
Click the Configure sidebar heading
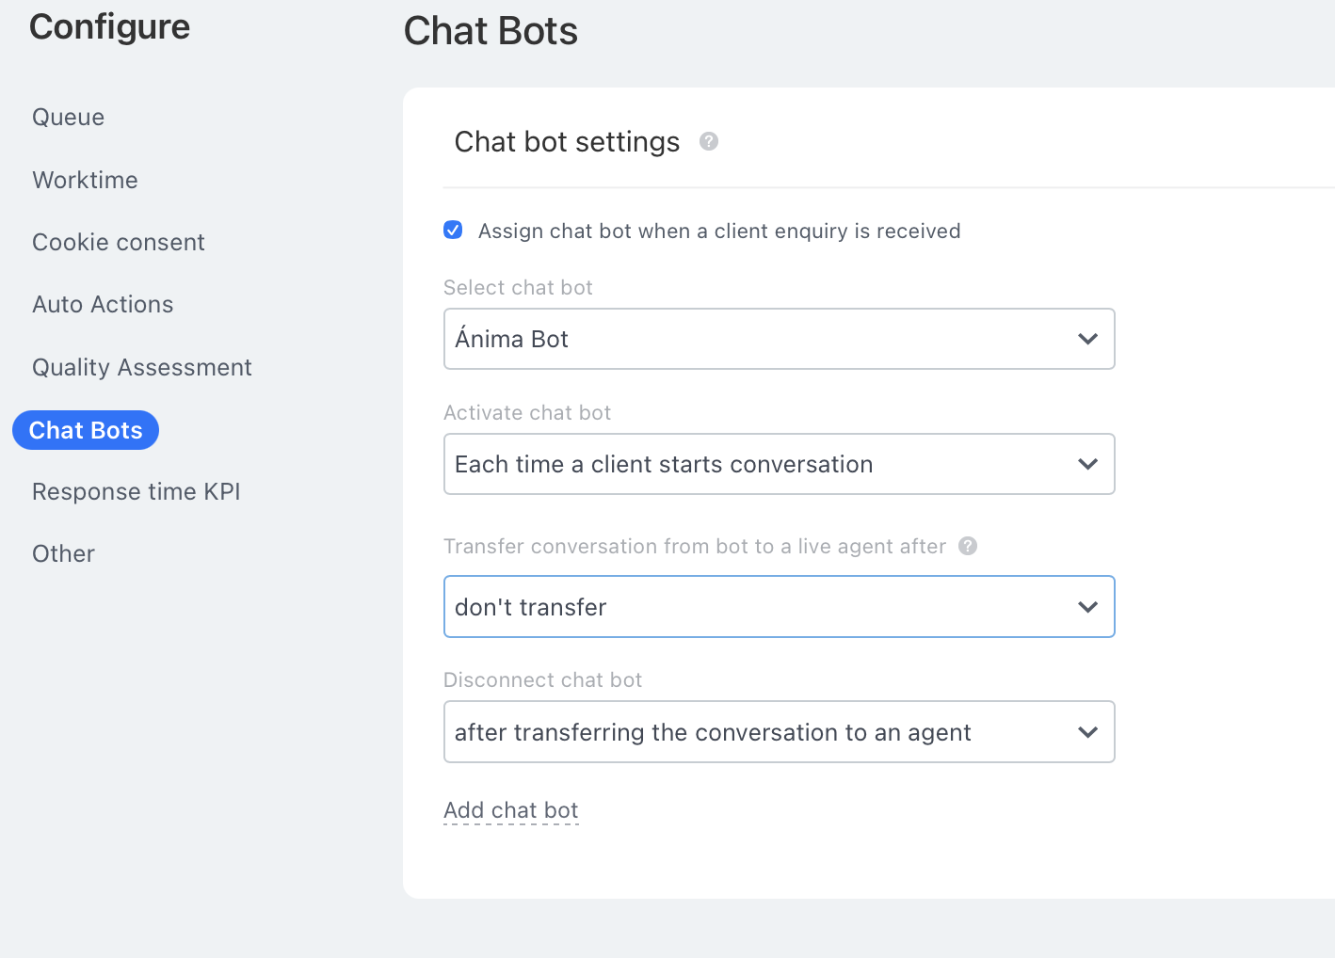point(109,27)
